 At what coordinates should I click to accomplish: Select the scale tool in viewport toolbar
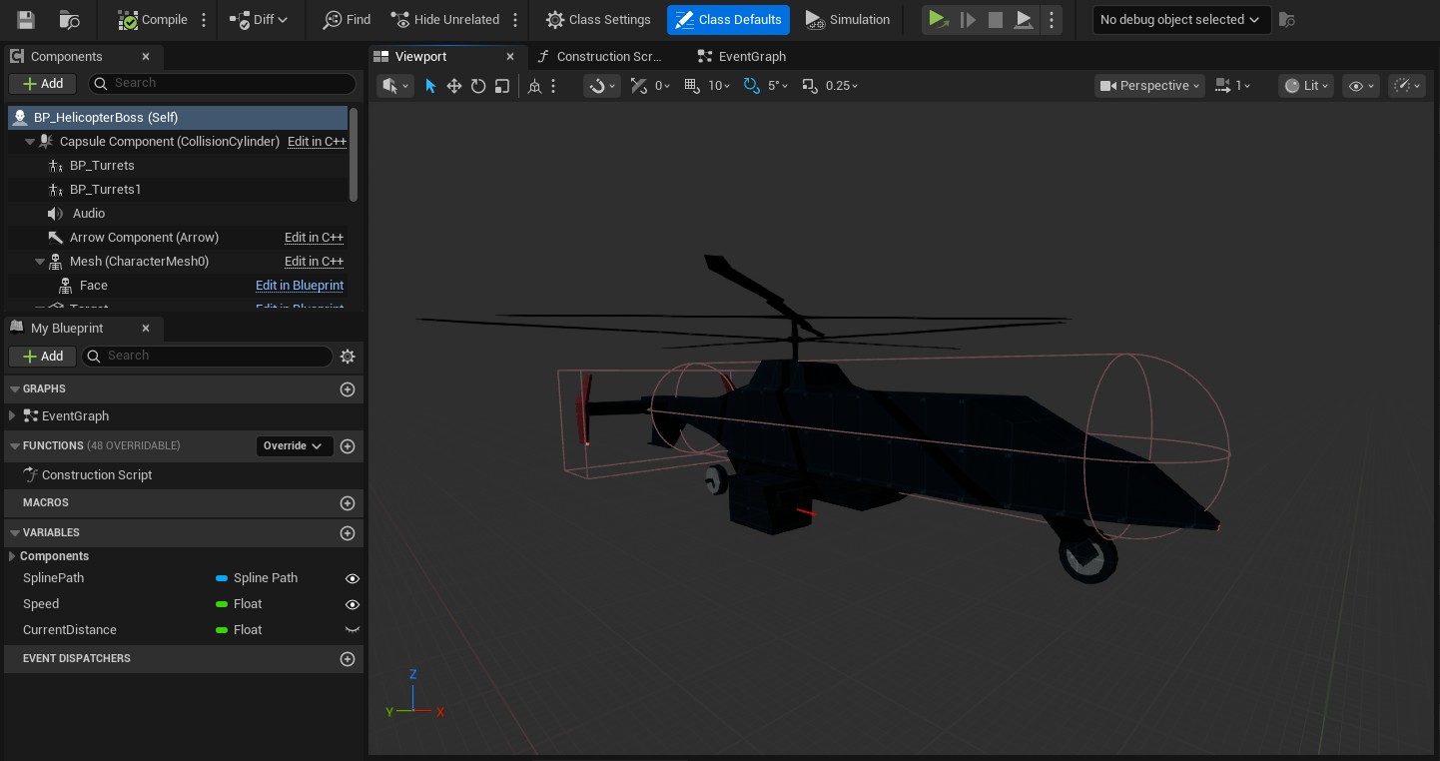point(502,86)
